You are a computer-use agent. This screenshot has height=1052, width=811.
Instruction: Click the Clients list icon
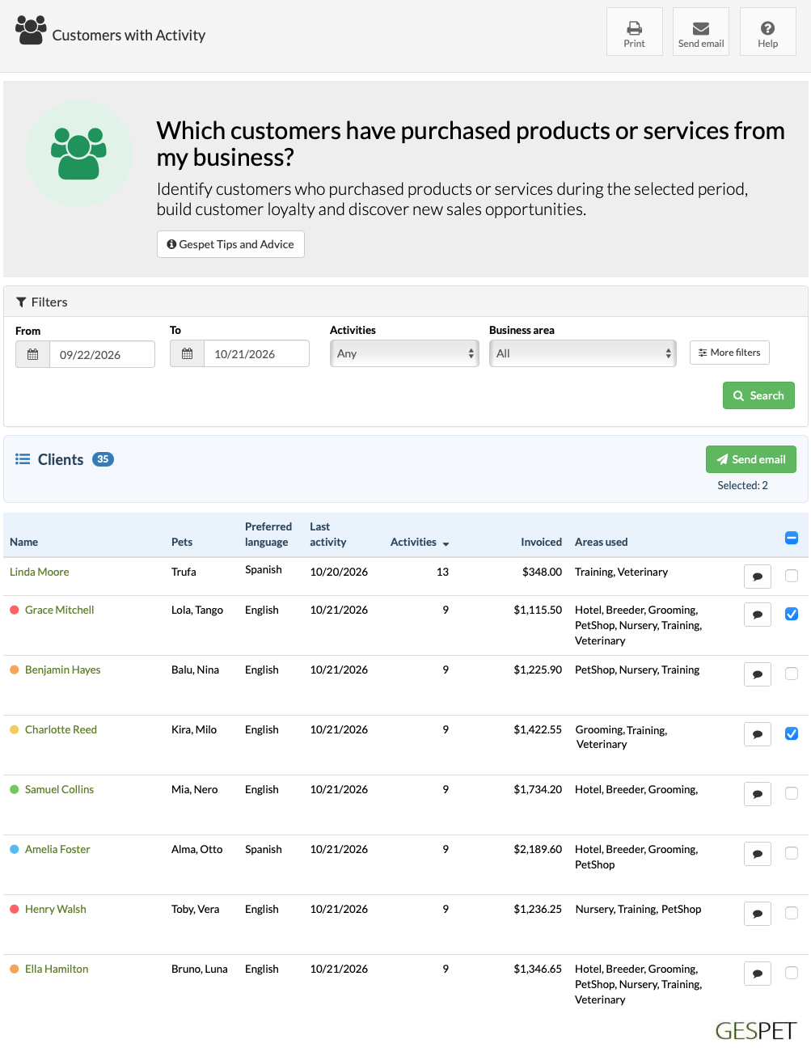point(23,459)
